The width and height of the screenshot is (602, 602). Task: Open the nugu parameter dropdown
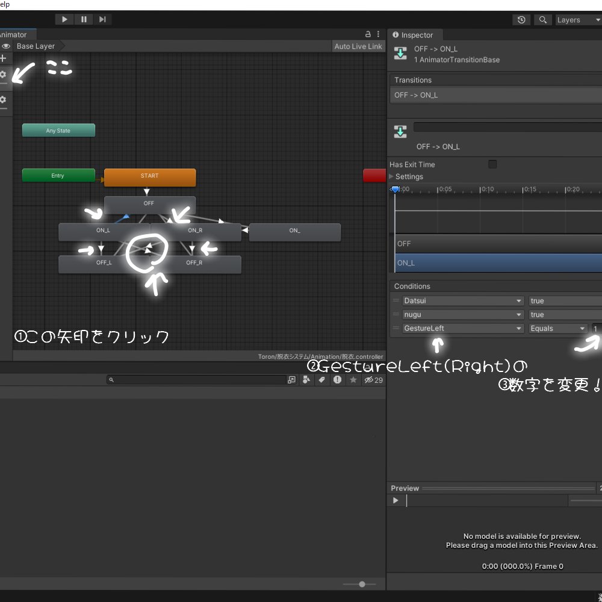[463, 314]
